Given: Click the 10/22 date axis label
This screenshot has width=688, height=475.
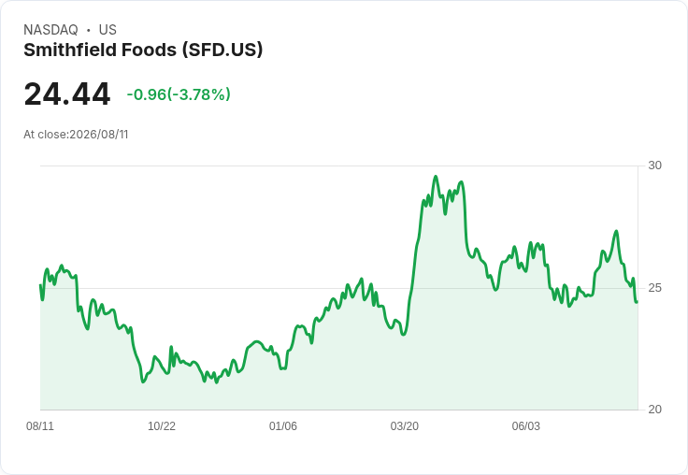Looking at the screenshot, I should pyautogui.click(x=162, y=426).
